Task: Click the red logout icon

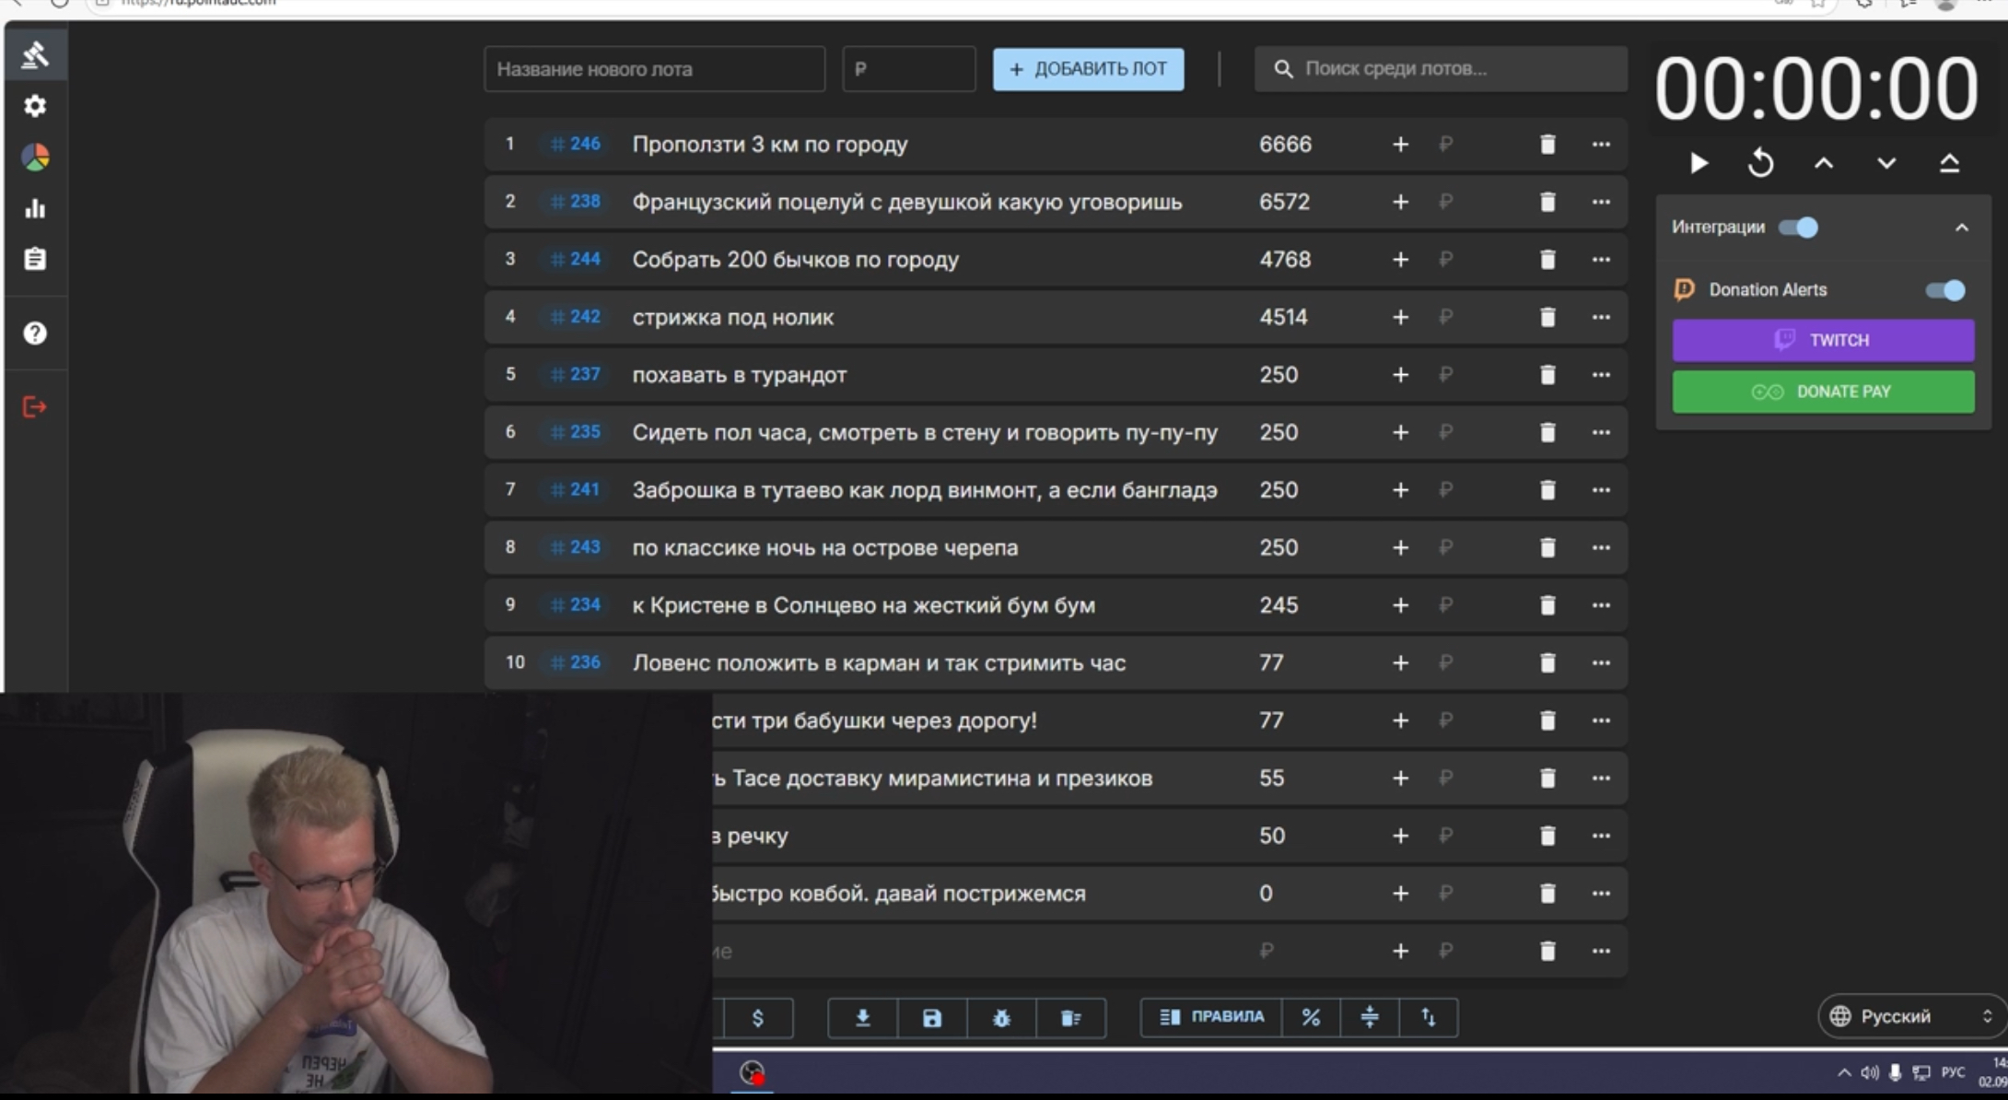Action: point(35,407)
